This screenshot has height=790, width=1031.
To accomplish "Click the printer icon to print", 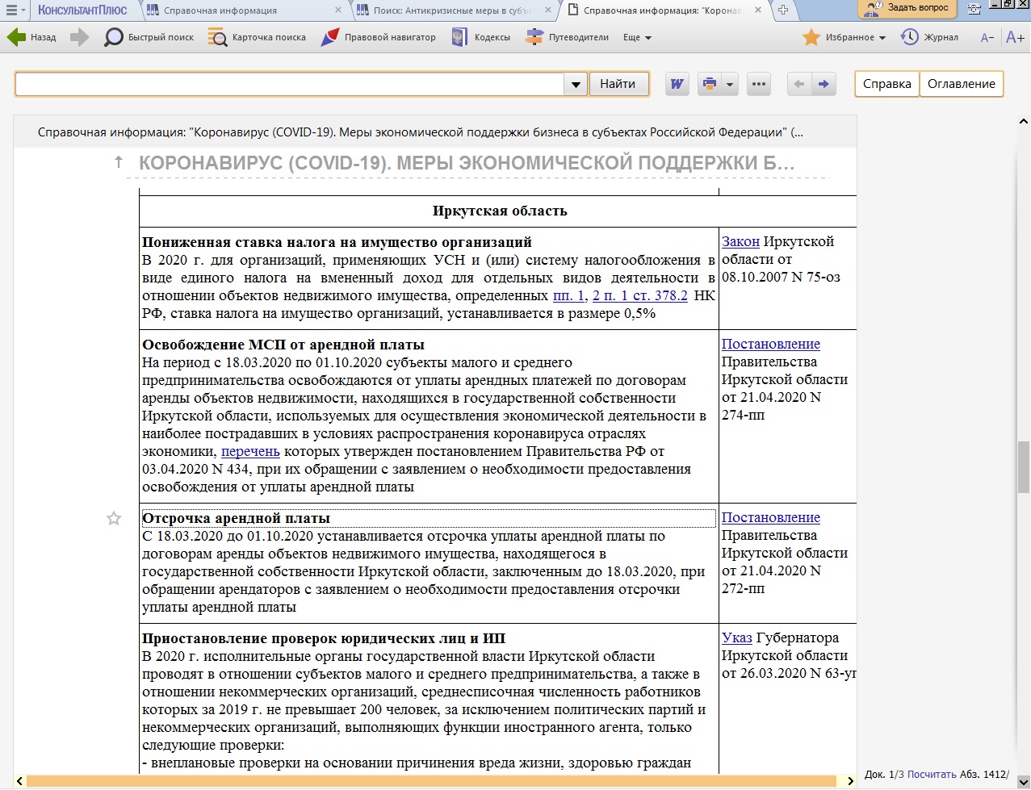I will pos(710,84).
